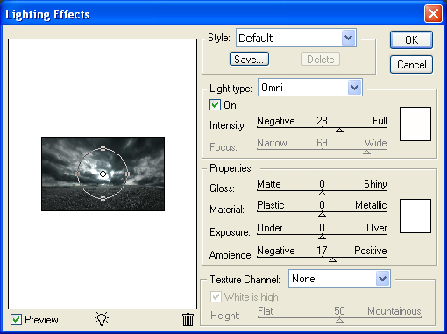
Task: Click the left handle of the light circle
Action: (77, 174)
